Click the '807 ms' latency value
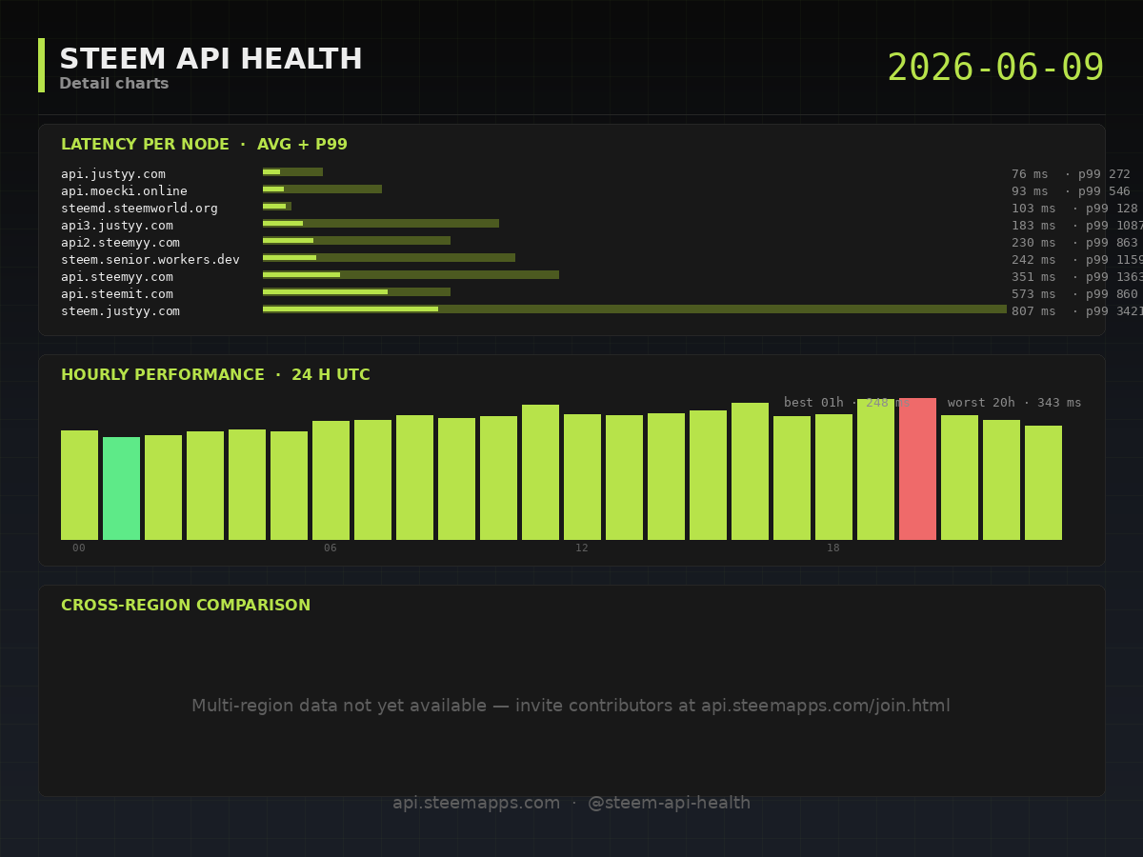The width and height of the screenshot is (1143, 857). (1033, 311)
